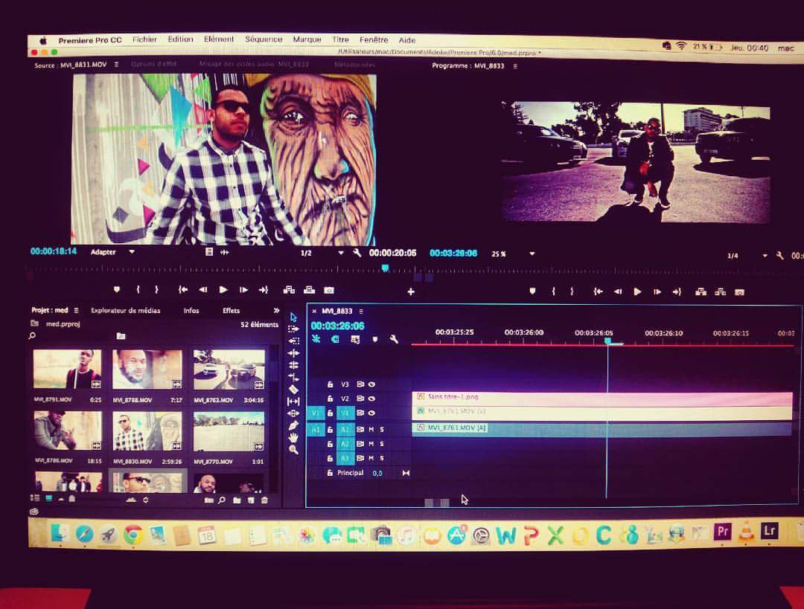This screenshot has width=804, height=609.
Task: Click Lift button in Programme monitor
Action: tap(701, 292)
